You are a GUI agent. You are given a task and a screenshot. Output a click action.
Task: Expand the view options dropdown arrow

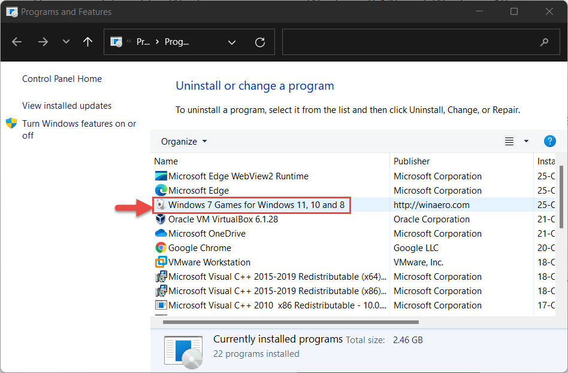tap(526, 141)
